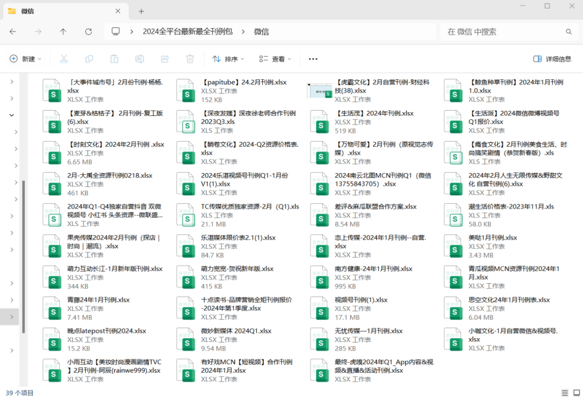Select file name 2024乐湛视频号刊例Q1-1月份V1(1).xlsx
The image size is (583, 397).
(245, 180)
